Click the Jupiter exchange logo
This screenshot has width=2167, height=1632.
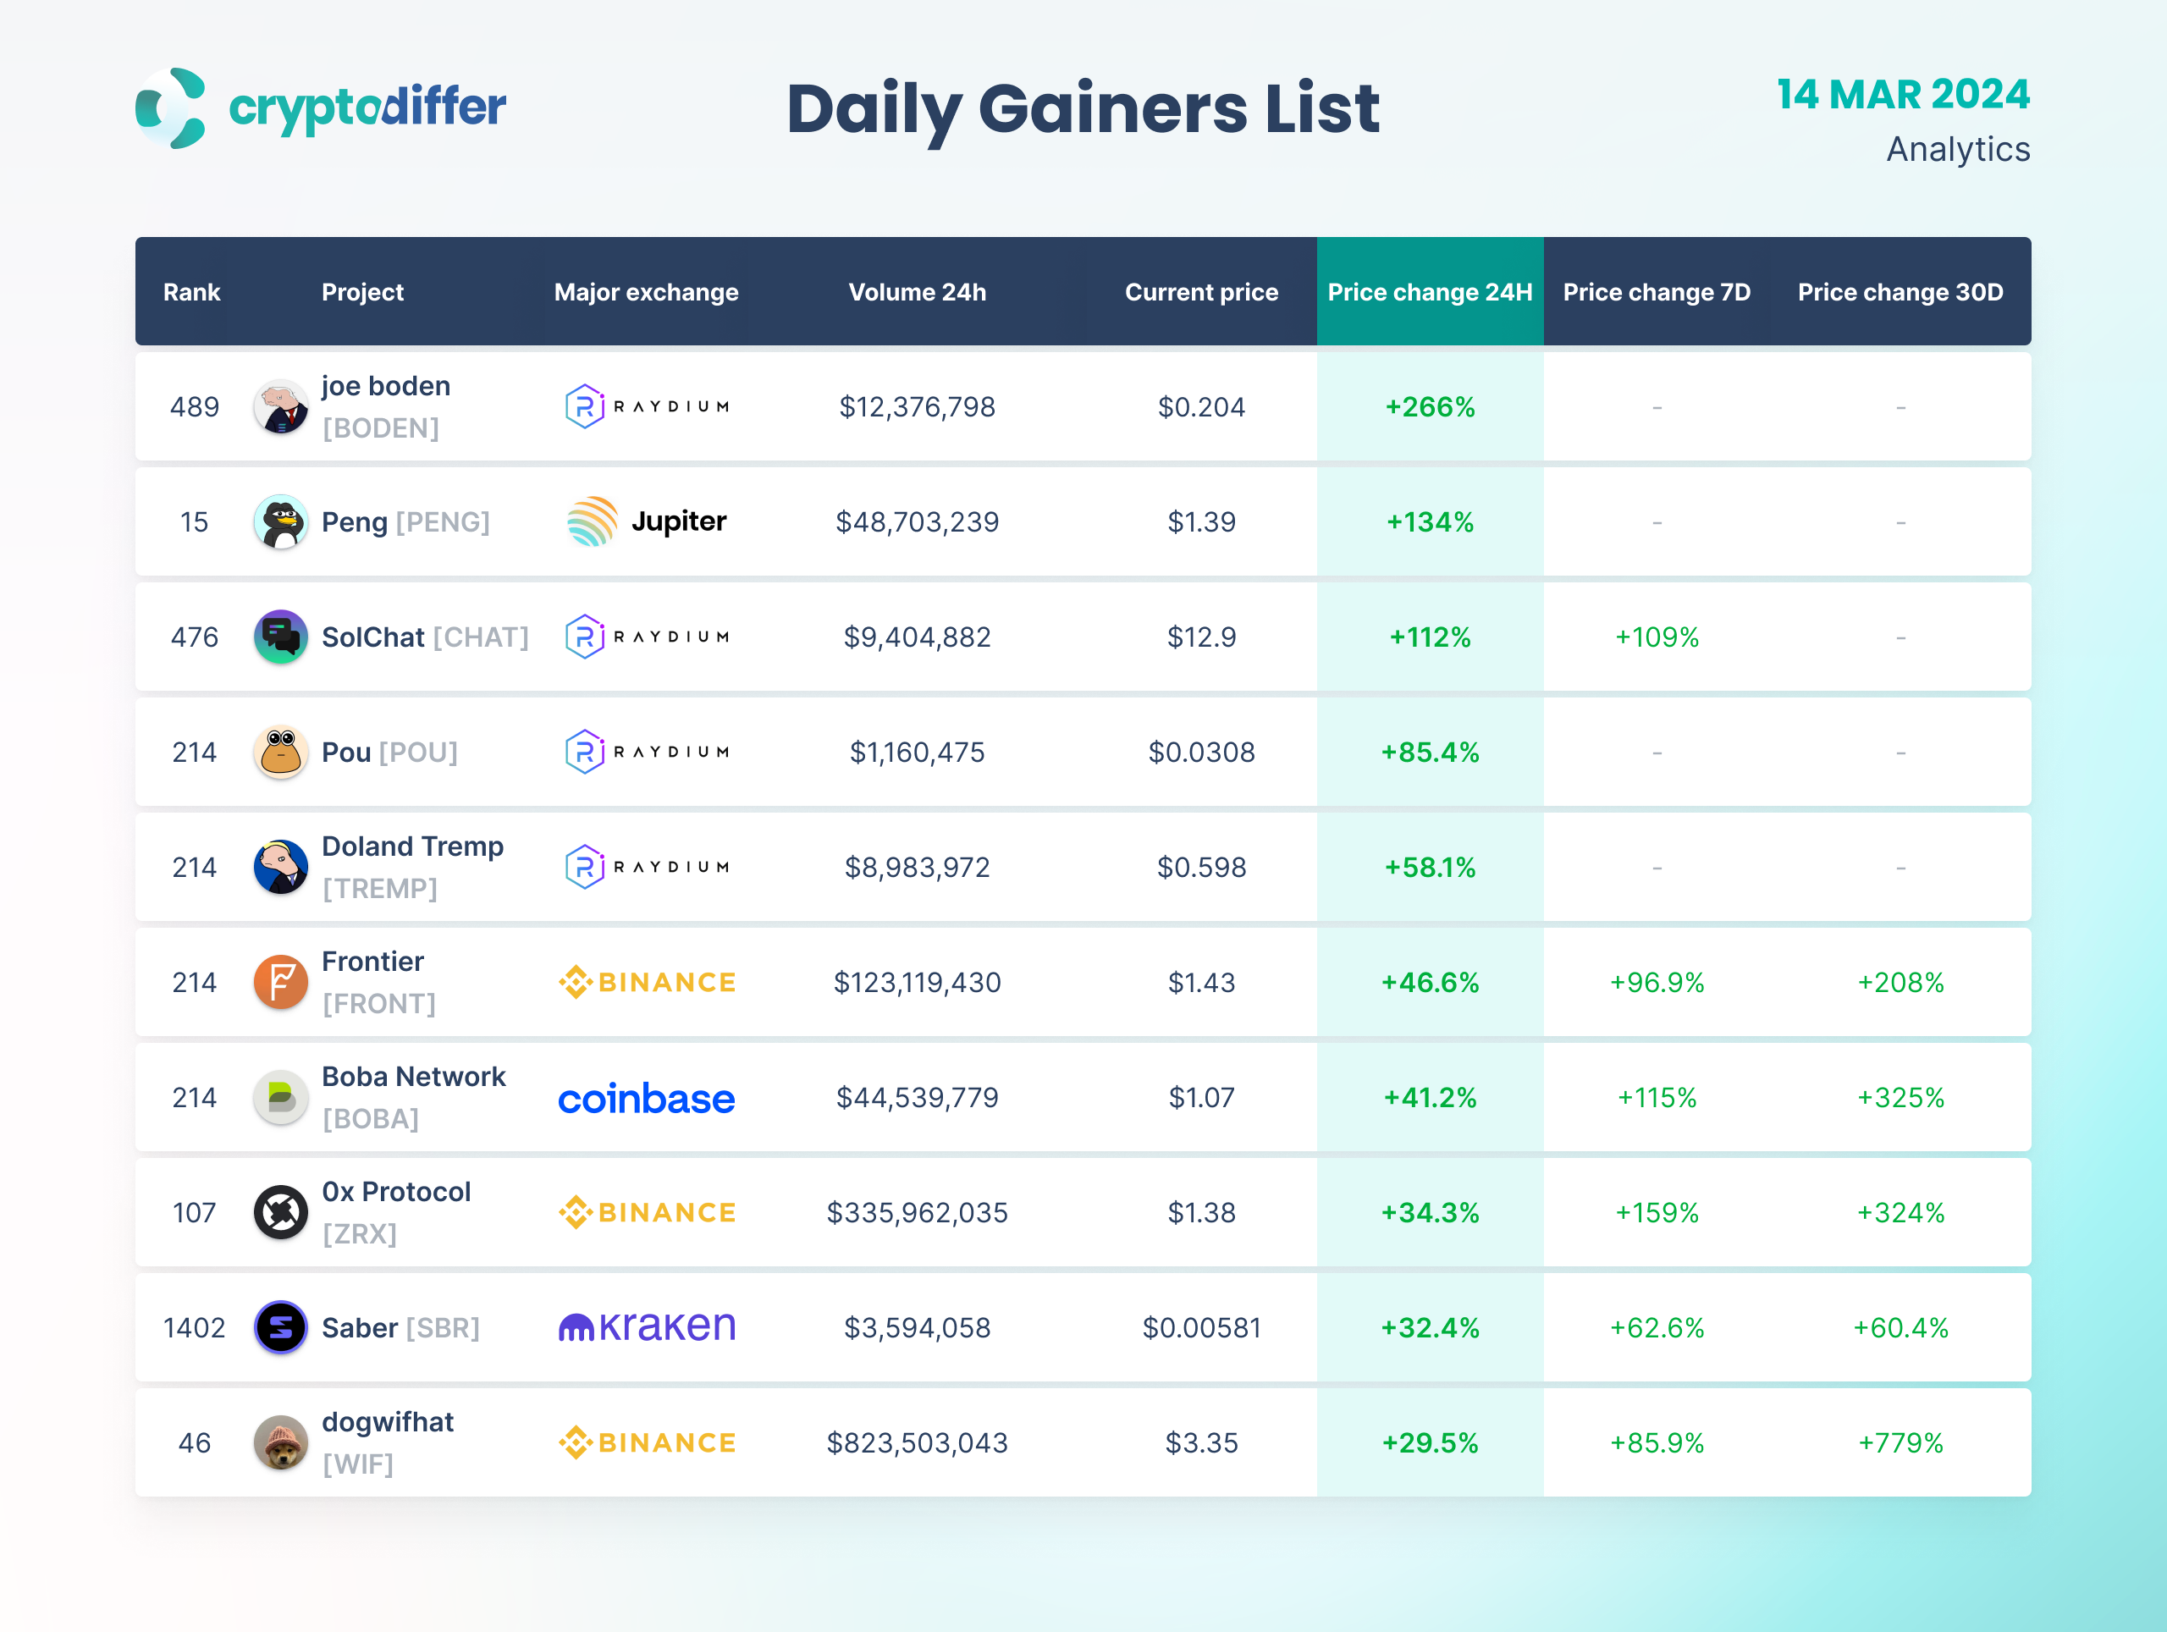click(x=646, y=521)
